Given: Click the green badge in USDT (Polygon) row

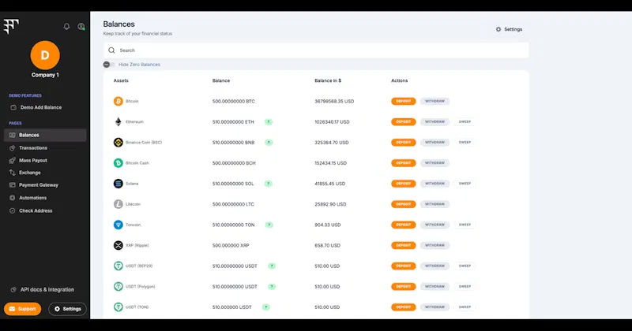Looking at the screenshot, I should [272, 286].
